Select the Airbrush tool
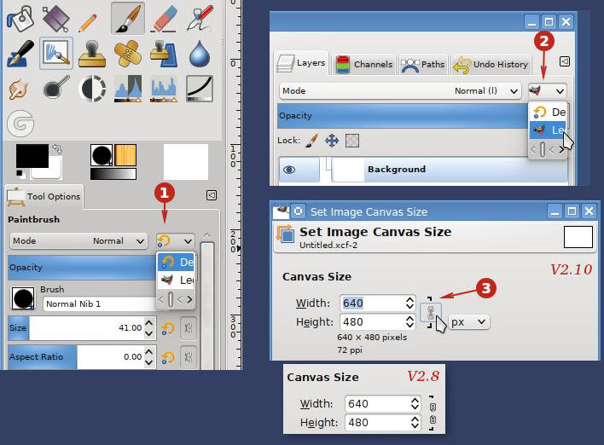 pos(200,18)
